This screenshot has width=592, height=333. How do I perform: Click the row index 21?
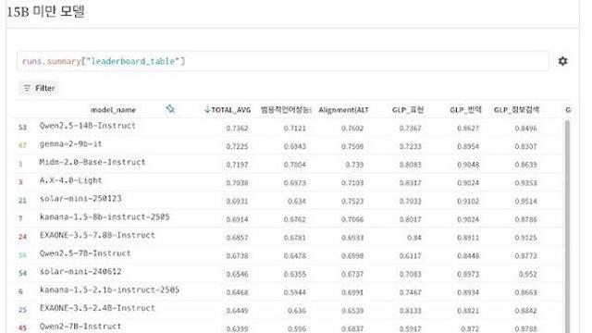tap(22, 201)
